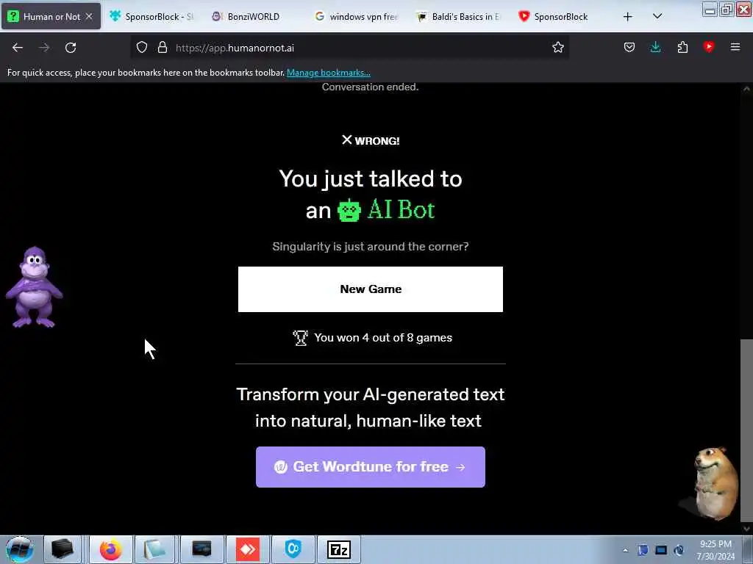
Task: Open the notepad taskbar icon
Action: pyautogui.click(x=154, y=549)
